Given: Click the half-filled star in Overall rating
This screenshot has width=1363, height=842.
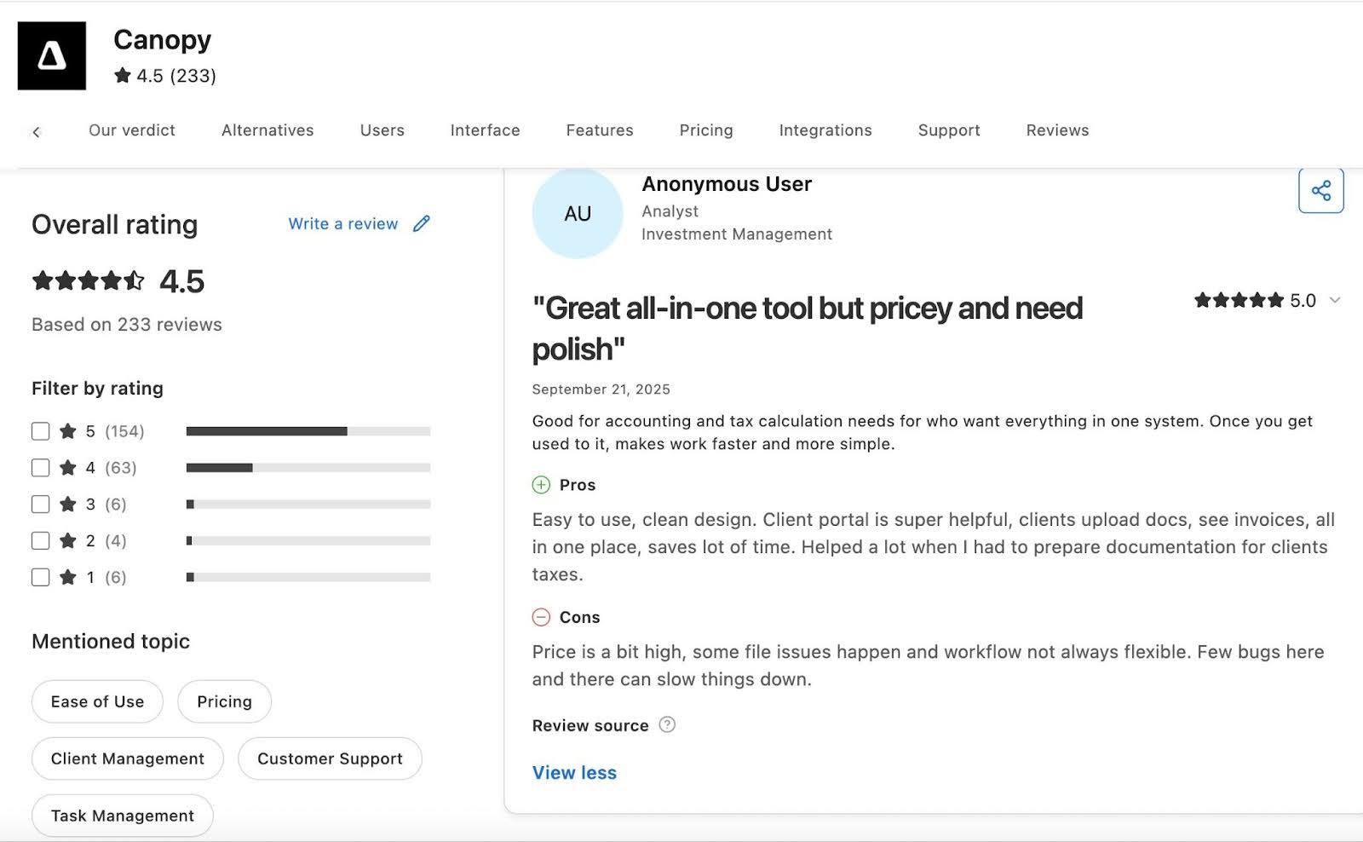Looking at the screenshot, I should coord(135,280).
